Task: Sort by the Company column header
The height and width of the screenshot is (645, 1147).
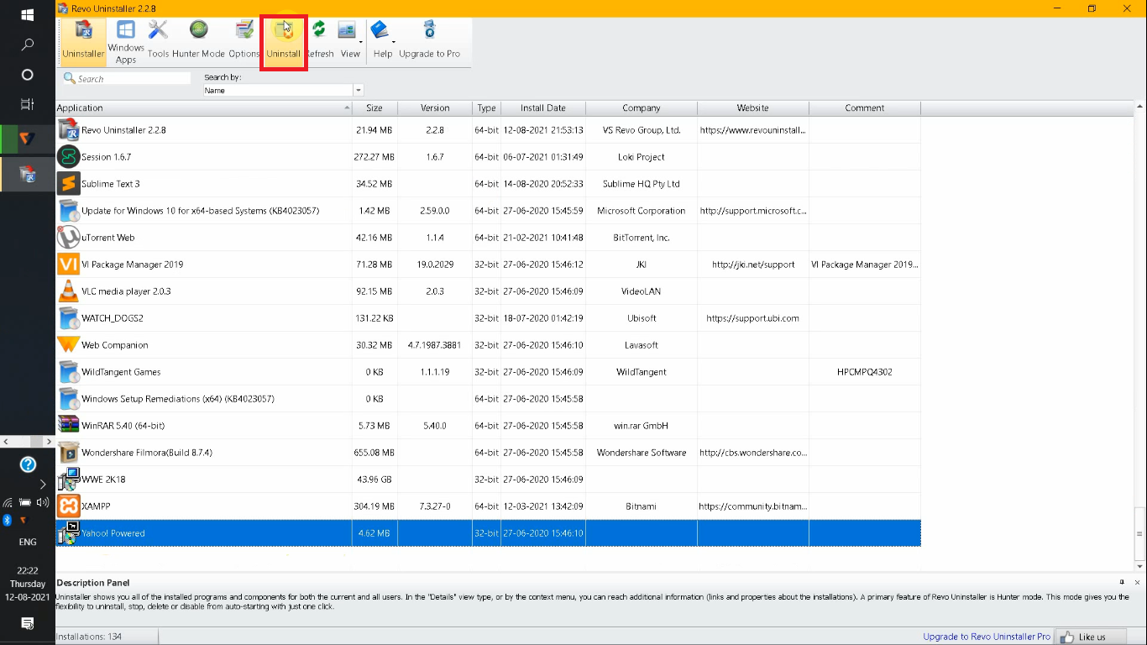Action: point(642,107)
